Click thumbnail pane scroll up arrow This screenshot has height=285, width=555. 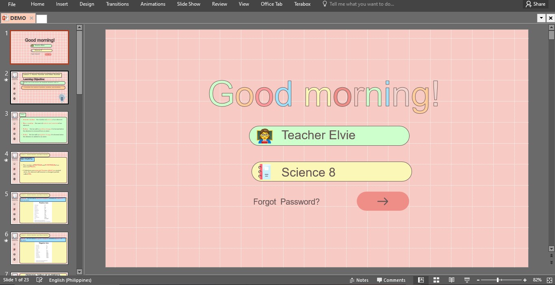[79, 27]
